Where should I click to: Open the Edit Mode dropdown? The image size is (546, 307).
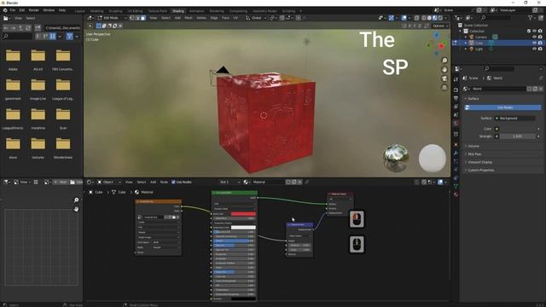click(x=113, y=18)
